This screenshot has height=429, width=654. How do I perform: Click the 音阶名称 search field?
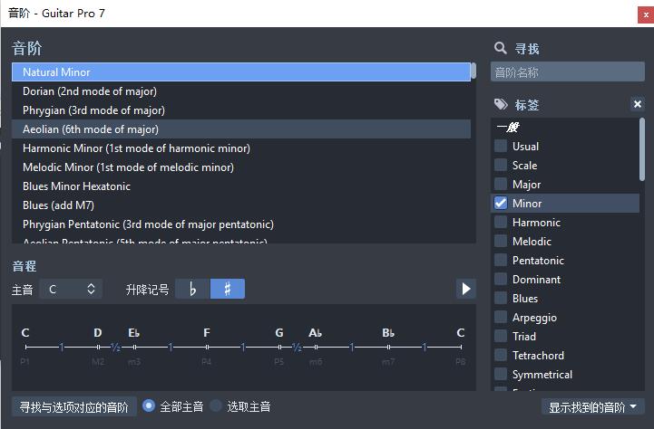click(567, 72)
